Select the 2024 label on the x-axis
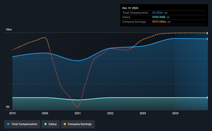Screen dimensions: 212x131 click(x=175, y=113)
